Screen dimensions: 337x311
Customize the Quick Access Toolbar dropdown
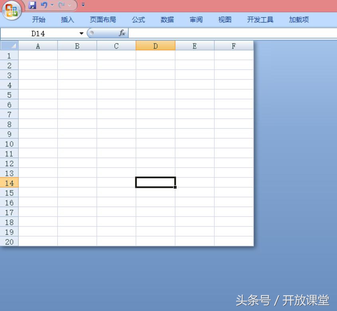tap(83, 4)
